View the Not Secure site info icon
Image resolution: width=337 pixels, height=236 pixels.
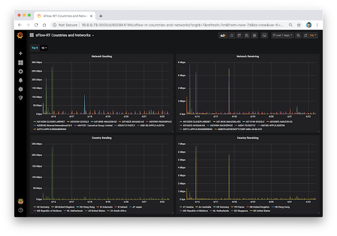pos(55,25)
